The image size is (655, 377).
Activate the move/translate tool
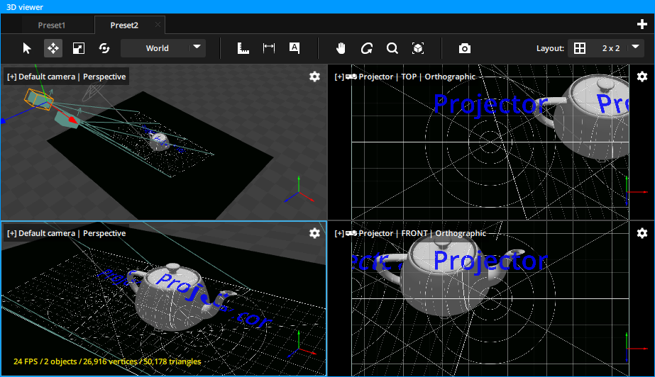point(53,48)
